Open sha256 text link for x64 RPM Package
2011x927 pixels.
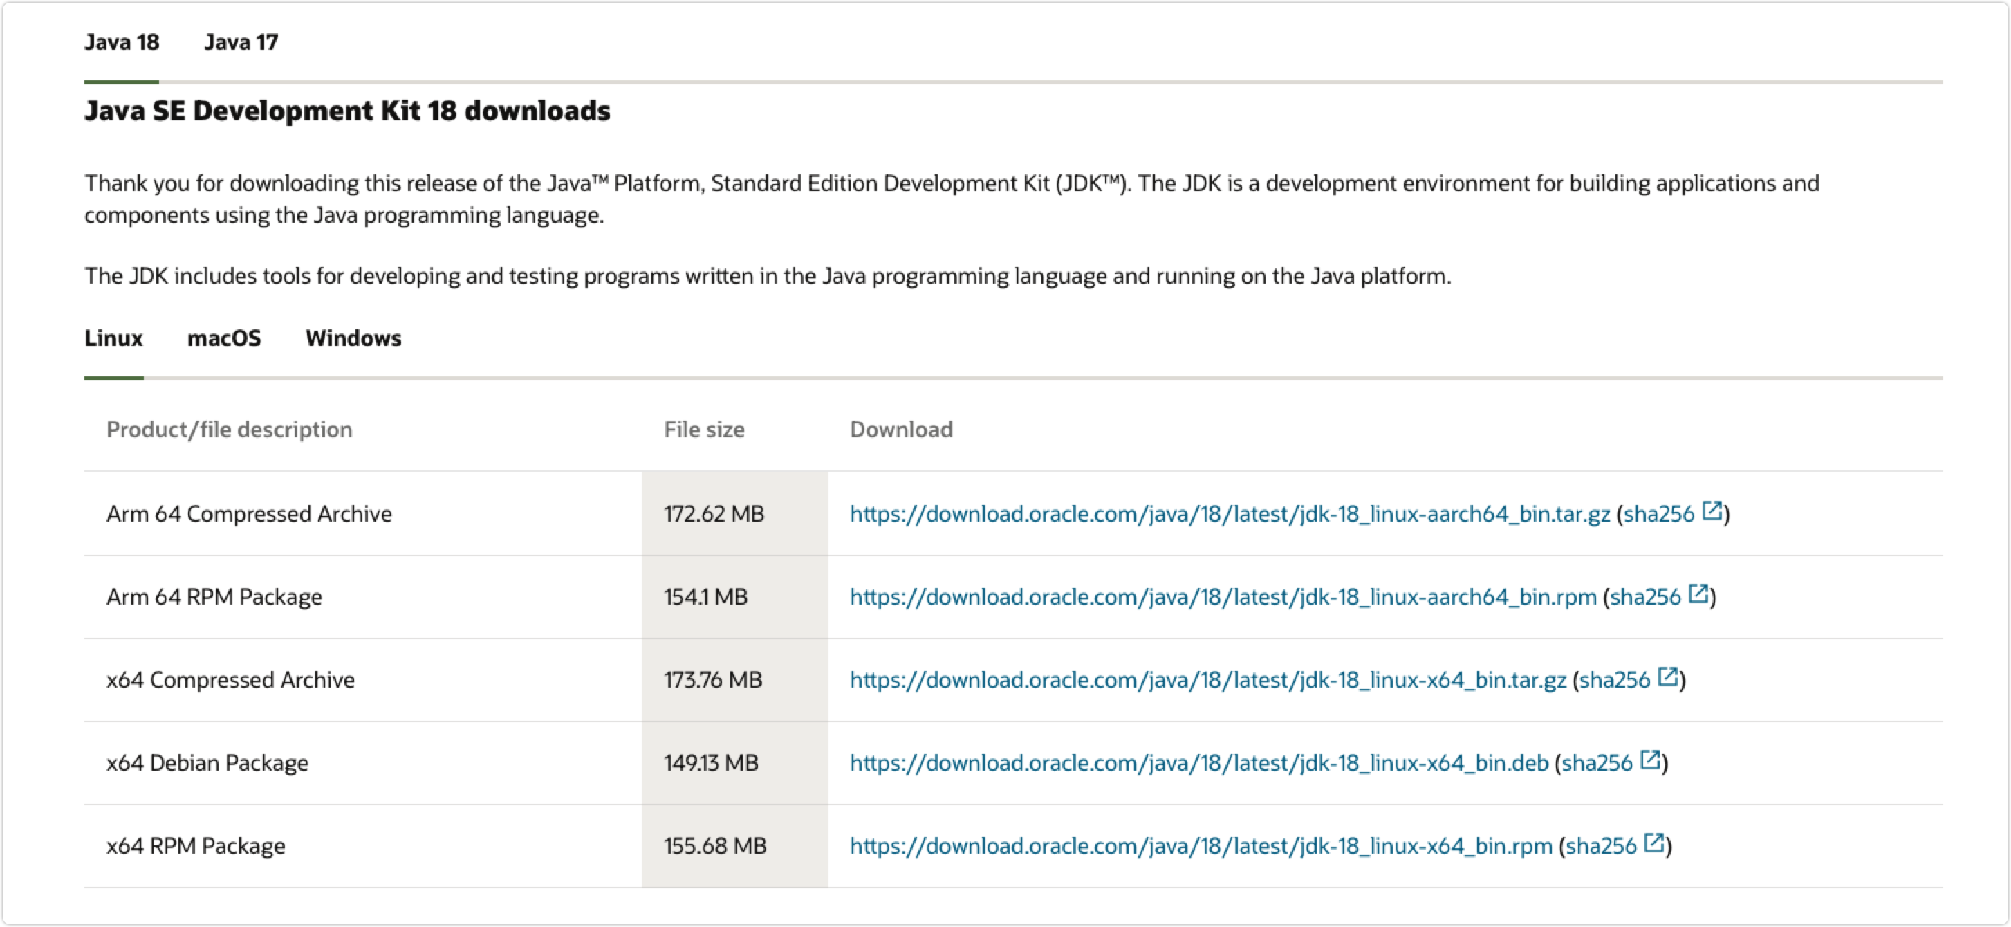coord(1600,846)
